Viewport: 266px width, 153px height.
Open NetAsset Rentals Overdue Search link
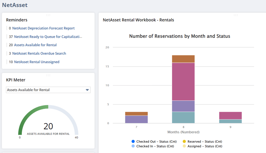tap(39, 53)
